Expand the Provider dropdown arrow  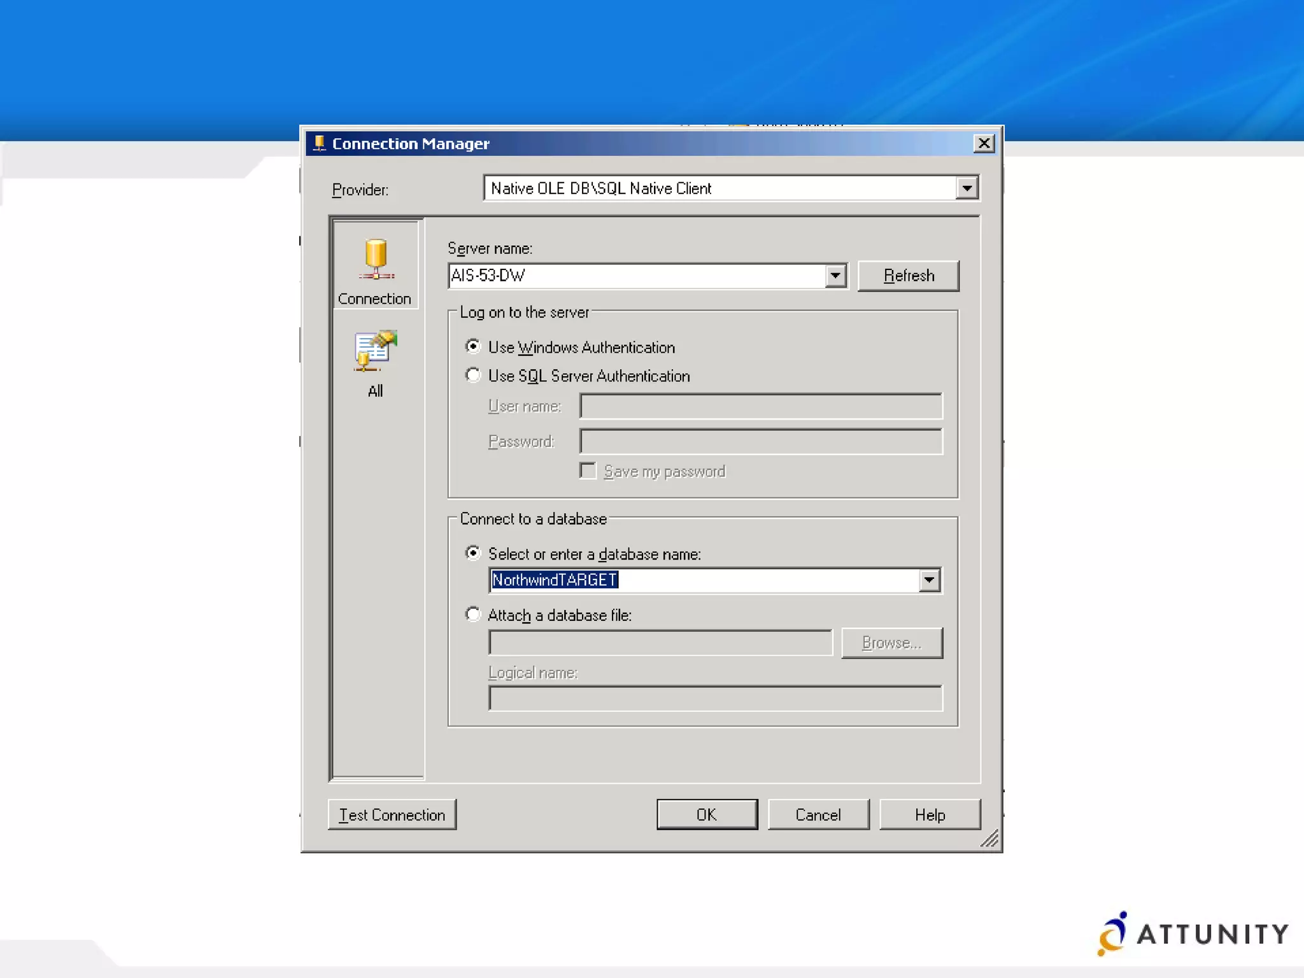click(x=967, y=188)
